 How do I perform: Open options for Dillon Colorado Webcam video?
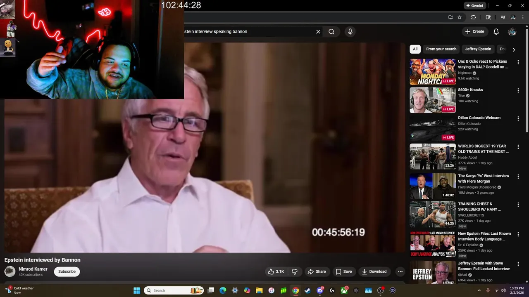pos(518,118)
